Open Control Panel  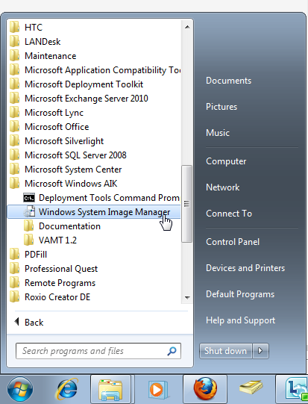coord(233,242)
